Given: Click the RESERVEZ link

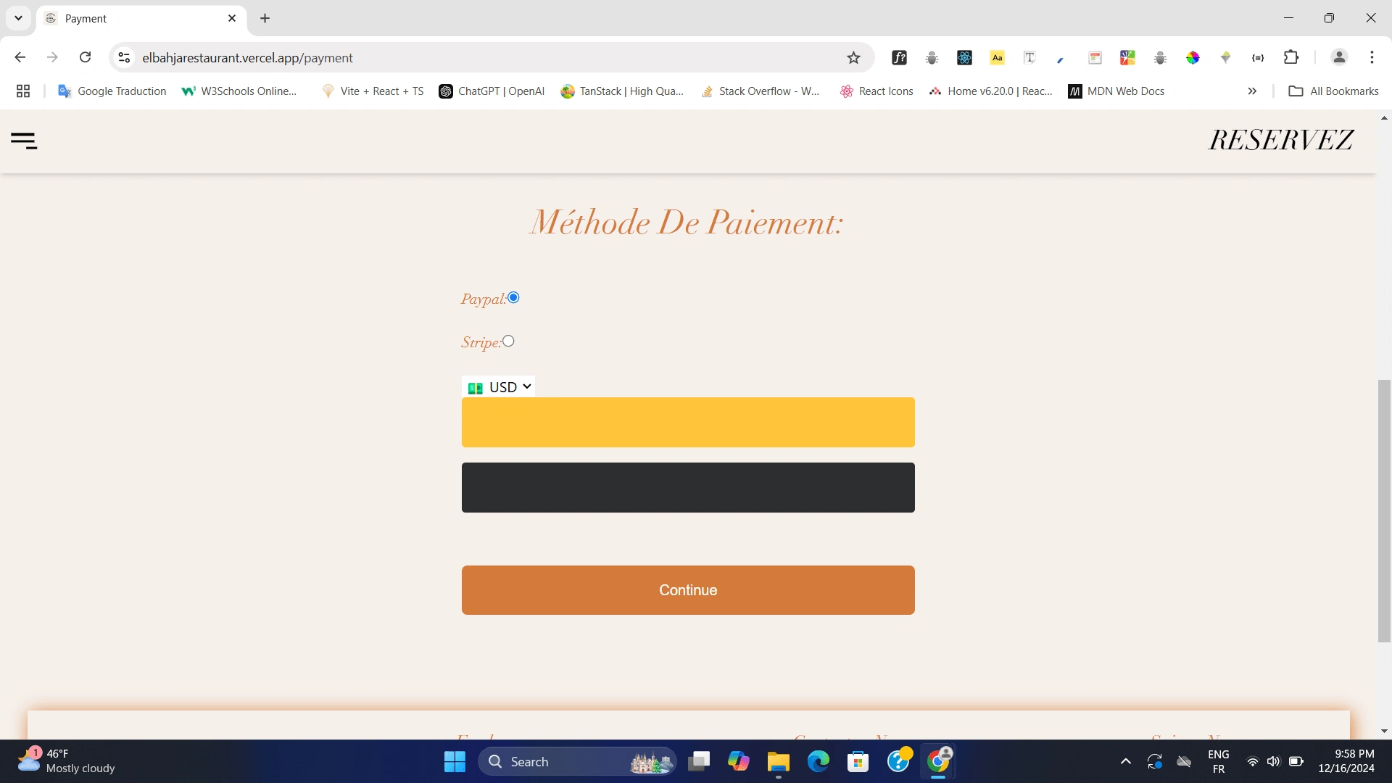Looking at the screenshot, I should [1280, 140].
